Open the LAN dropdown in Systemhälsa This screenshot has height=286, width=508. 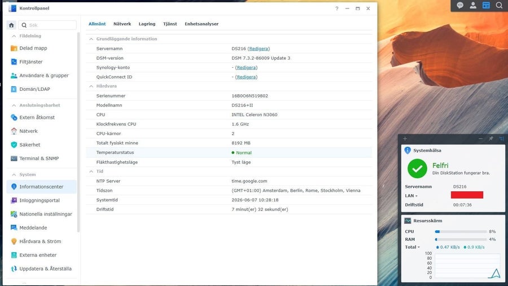pyautogui.click(x=411, y=196)
